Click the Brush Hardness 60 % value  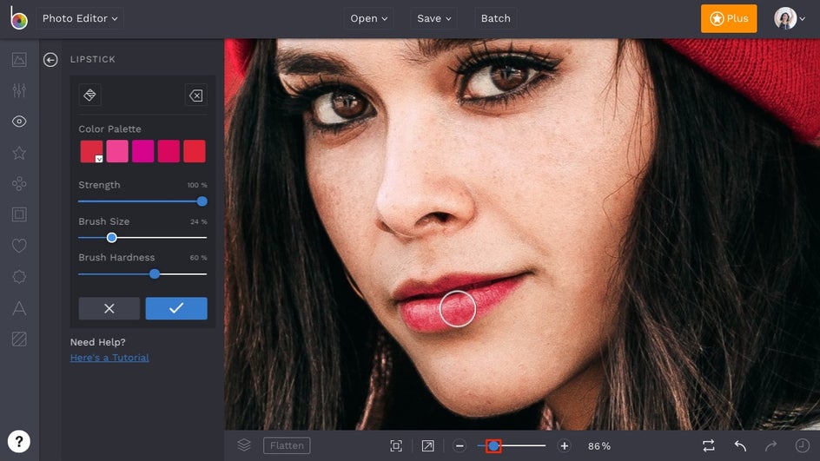tap(198, 258)
